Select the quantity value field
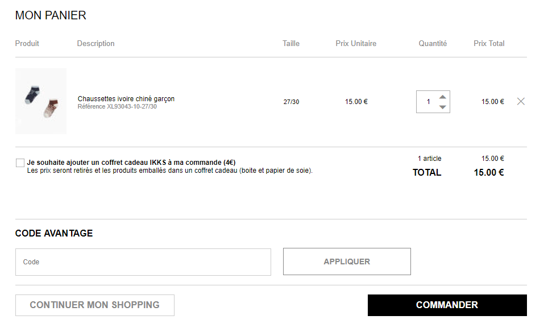Screen dimensions: 548x332 pos(428,102)
